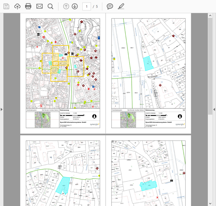Go to next page arrow
216x206 pixels.
coord(75,6)
